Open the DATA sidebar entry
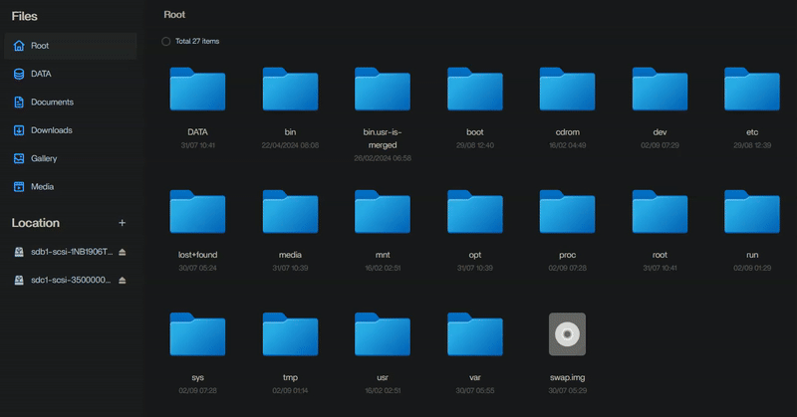This screenshot has height=417, width=797. tap(41, 74)
